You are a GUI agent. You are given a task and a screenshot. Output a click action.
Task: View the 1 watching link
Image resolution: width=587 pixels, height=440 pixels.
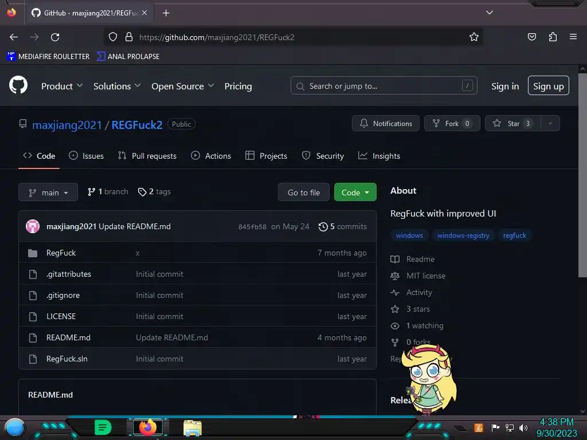point(417,325)
